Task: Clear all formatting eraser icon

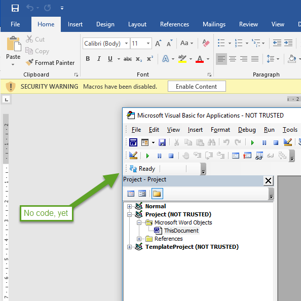Action: pyautogui.click(x=206, y=43)
